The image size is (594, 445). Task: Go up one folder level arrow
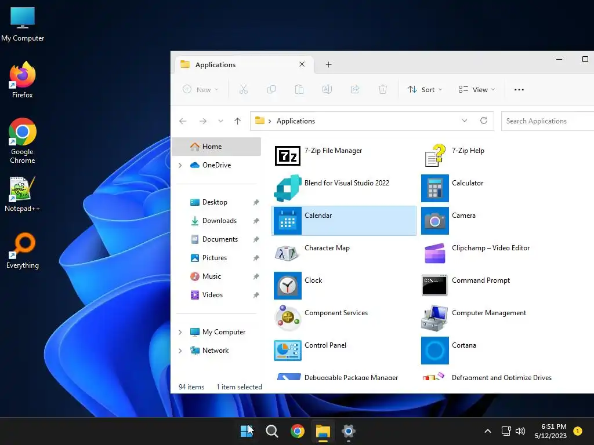pos(237,121)
